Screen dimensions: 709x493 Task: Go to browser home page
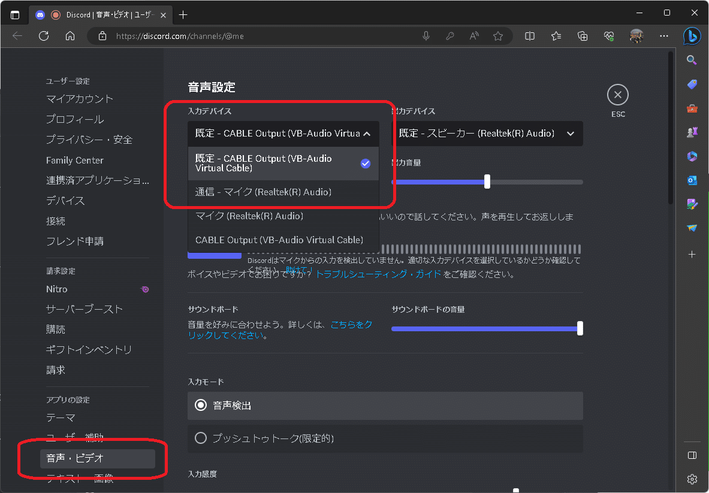[x=70, y=36]
